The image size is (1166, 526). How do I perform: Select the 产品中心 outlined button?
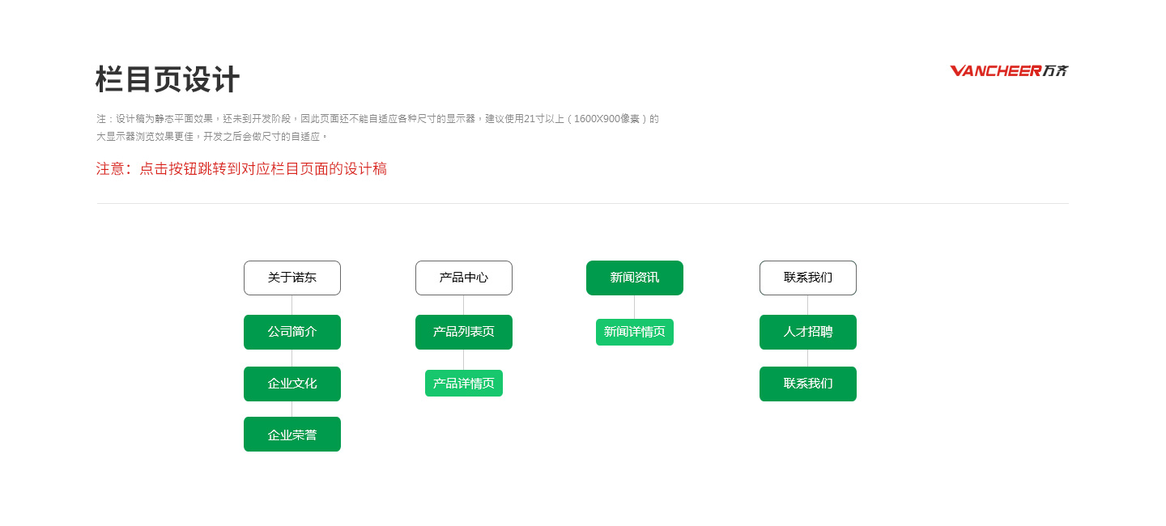(x=464, y=278)
